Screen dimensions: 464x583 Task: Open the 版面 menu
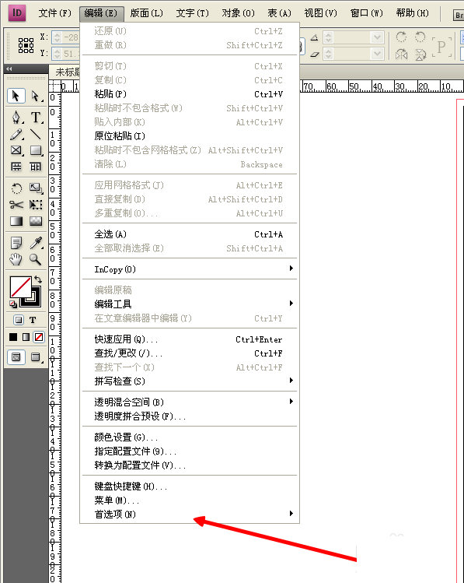[x=147, y=13]
